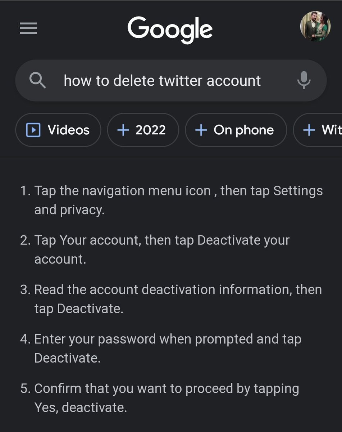Add 2022 to the search query
Image resolution: width=342 pixels, height=432 pixels.
(x=143, y=130)
